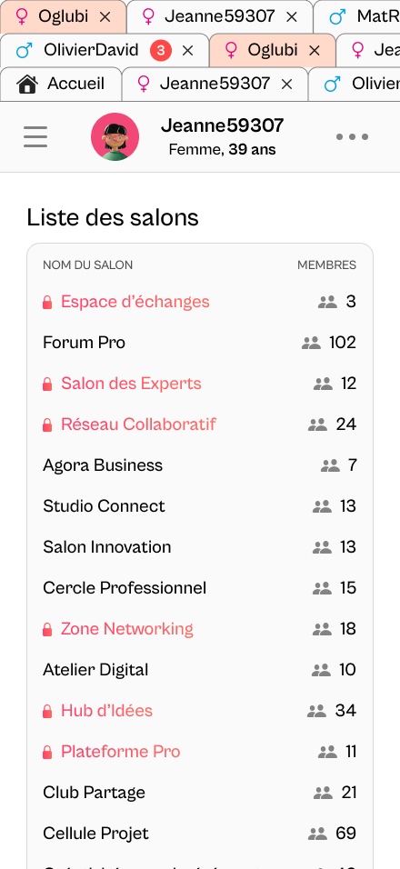The width and height of the screenshot is (400, 869).
Task: Close the top-row Oglubi tab
Action: tap(105, 17)
